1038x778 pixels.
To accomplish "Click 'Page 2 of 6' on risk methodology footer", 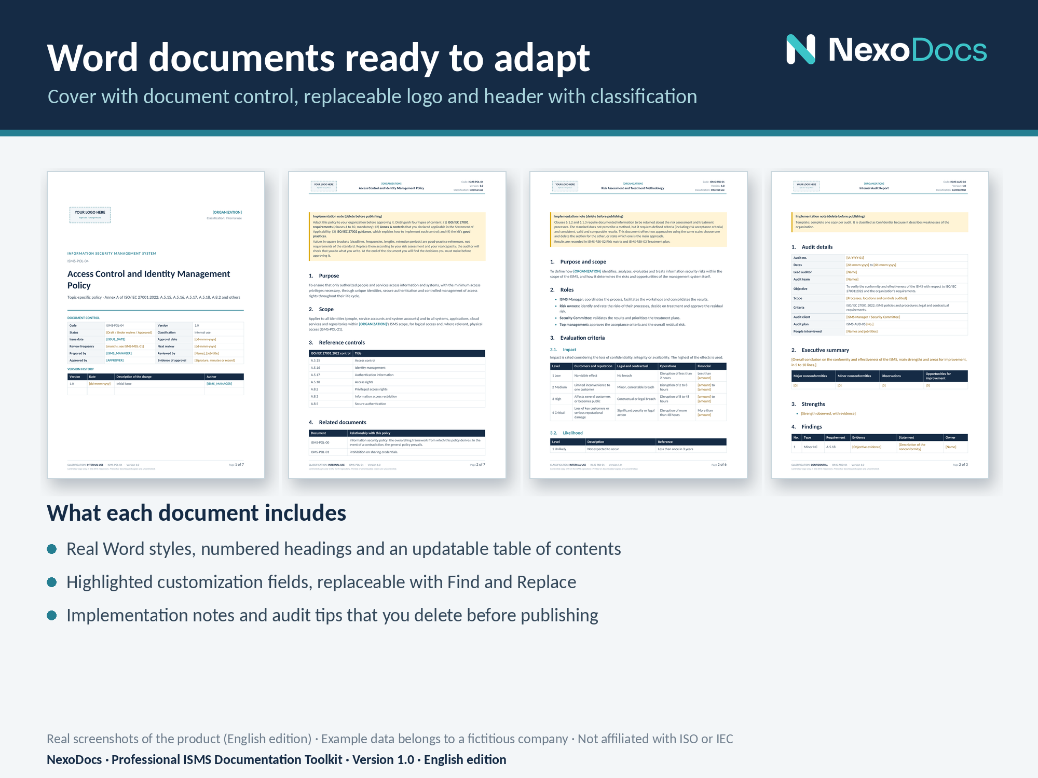I will click(719, 465).
